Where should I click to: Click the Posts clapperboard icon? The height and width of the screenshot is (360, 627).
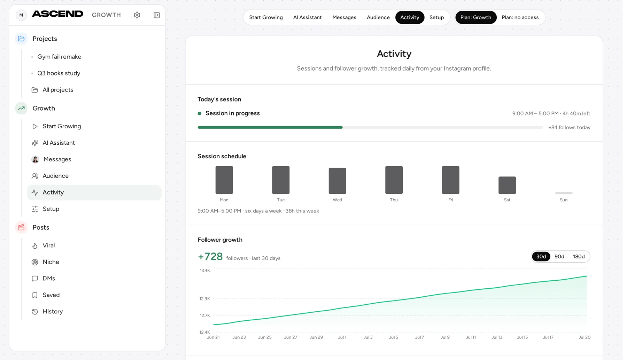(21, 227)
